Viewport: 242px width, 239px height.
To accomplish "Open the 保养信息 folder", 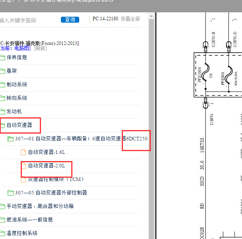I will [x=17, y=57].
